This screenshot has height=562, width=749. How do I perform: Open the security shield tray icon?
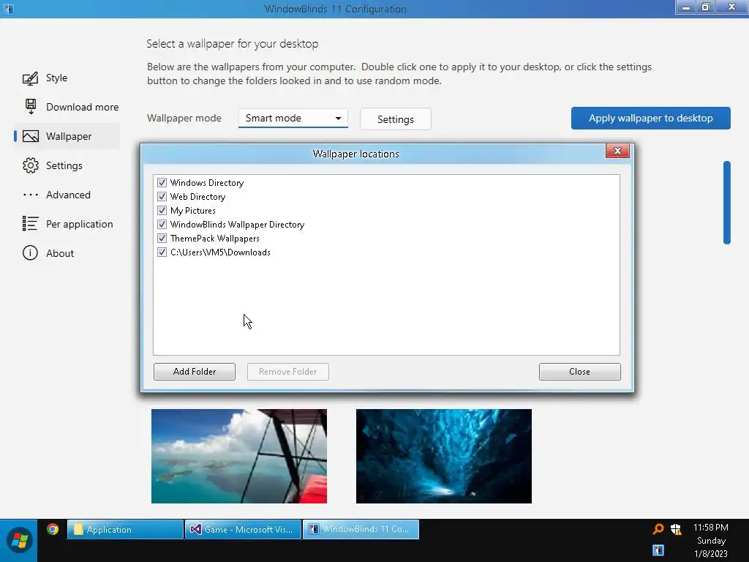click(x=675, y=529)
